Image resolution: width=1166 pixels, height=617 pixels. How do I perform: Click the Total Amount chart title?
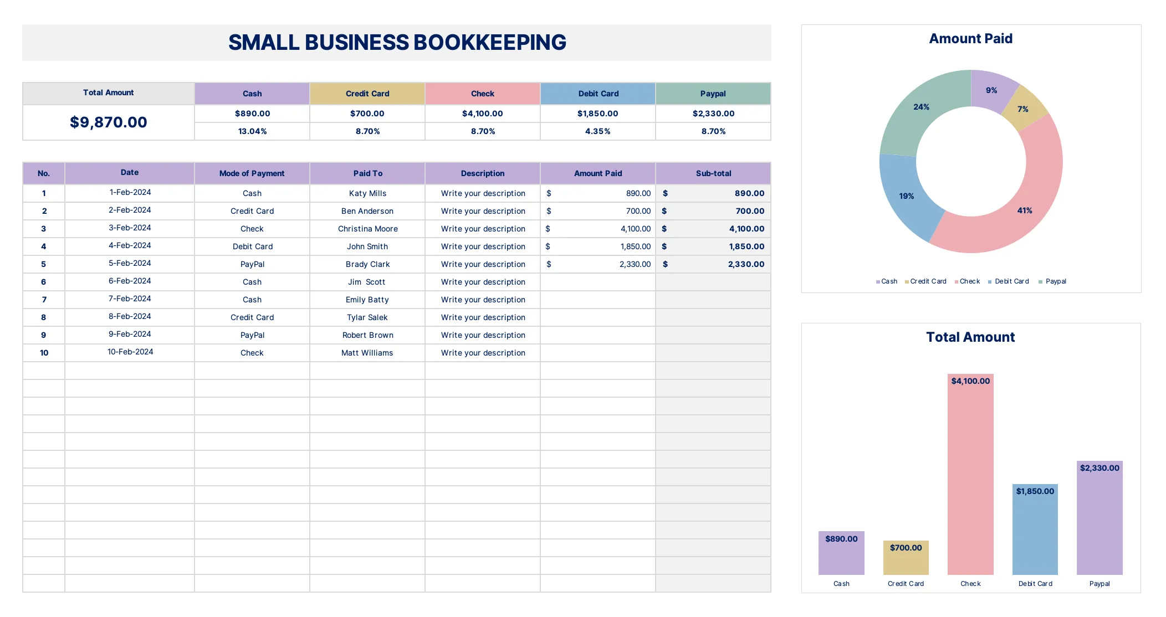[970, 337]
